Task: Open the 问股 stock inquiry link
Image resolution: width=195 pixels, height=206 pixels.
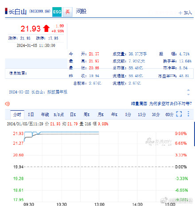Action: click(81, 12)
